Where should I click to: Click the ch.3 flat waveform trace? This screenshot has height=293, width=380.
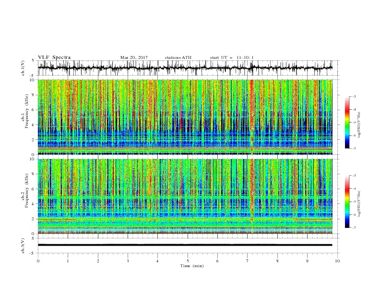click(x=185, y=245)
